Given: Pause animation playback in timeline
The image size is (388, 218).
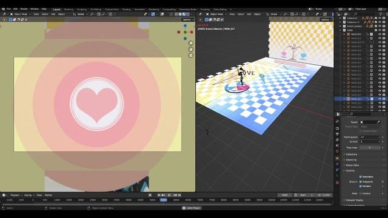Looking at the screenshot, I should point(169,195).
